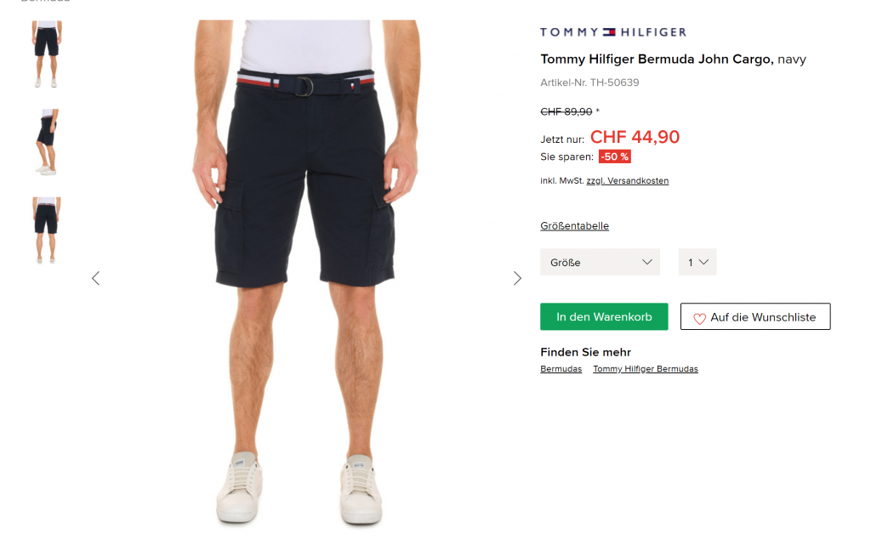
Task: Show the previous product image arrow
Action: [x=95, y=278]
